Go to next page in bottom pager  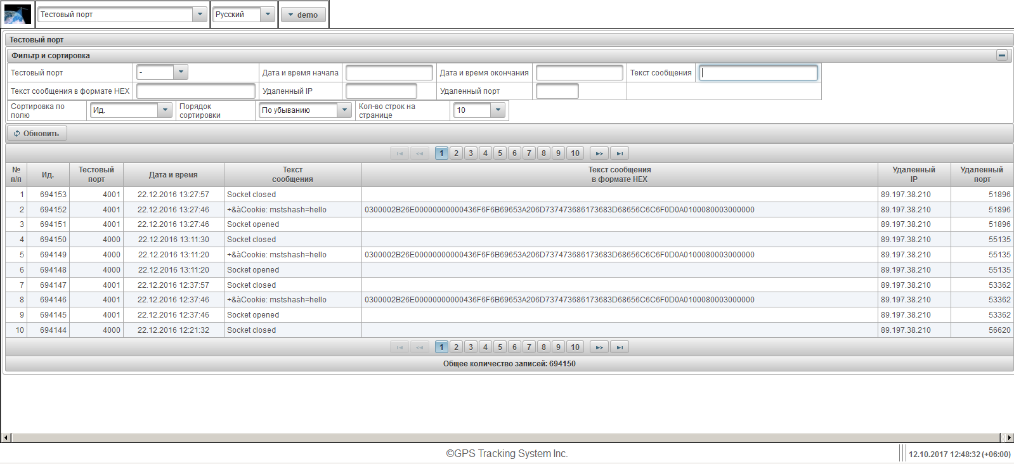(599, 347)
